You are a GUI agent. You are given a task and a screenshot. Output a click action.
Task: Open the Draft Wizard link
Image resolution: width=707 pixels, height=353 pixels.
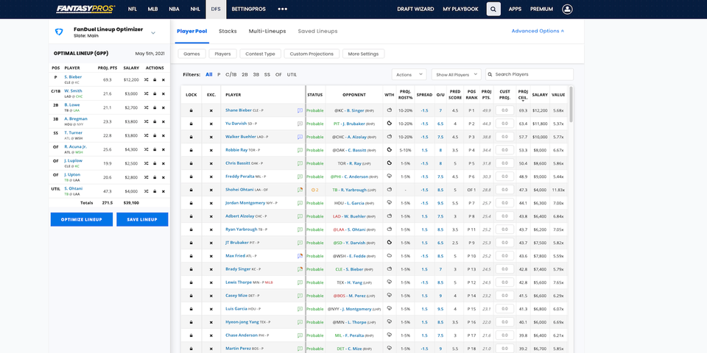(x=415, y=9)
